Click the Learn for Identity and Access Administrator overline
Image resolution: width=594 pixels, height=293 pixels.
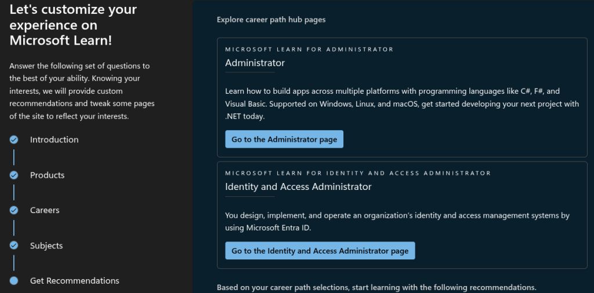point(358,173)
